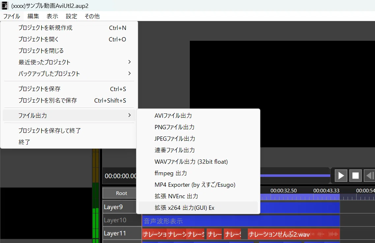Click the video preview area

click(x=282, y=94)
